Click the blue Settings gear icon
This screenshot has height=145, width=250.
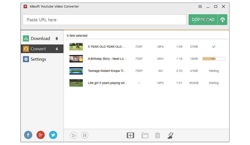click(26, 59)
